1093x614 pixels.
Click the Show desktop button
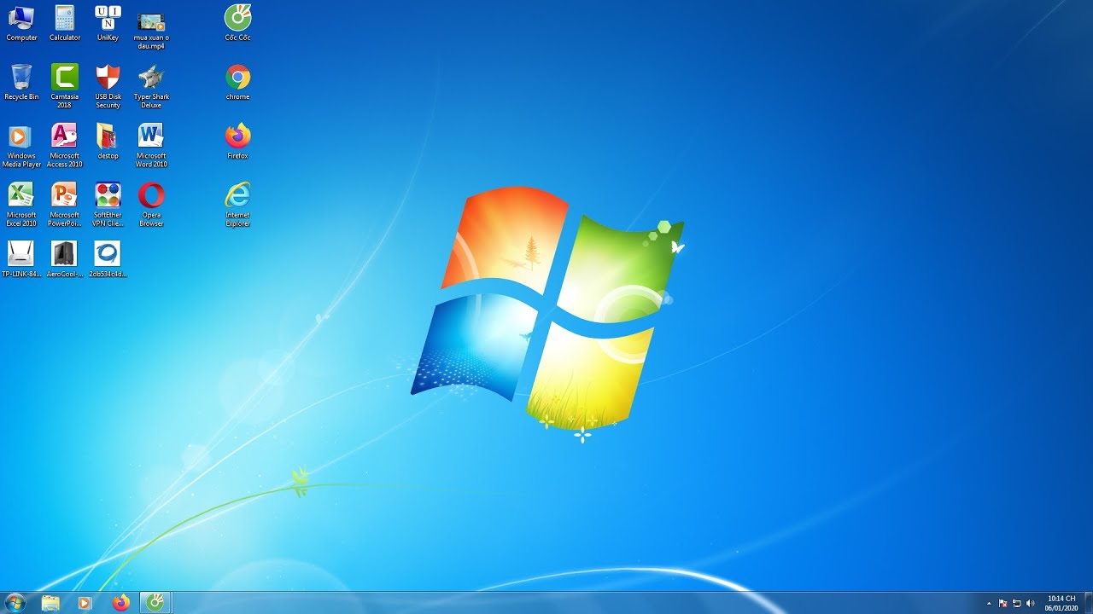tap(1088, 603)
